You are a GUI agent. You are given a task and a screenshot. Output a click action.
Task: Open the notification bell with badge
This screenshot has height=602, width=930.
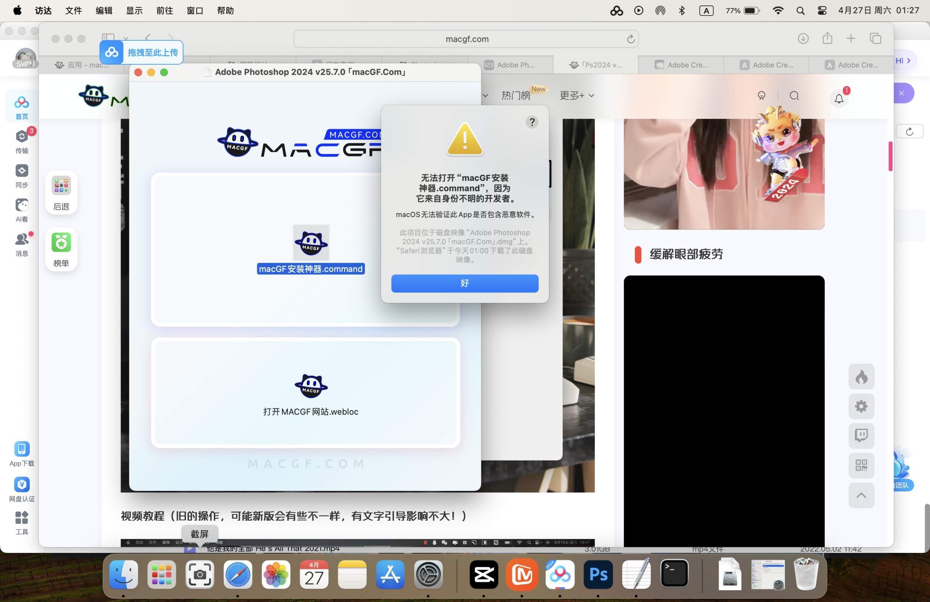[x=839, y=98]
